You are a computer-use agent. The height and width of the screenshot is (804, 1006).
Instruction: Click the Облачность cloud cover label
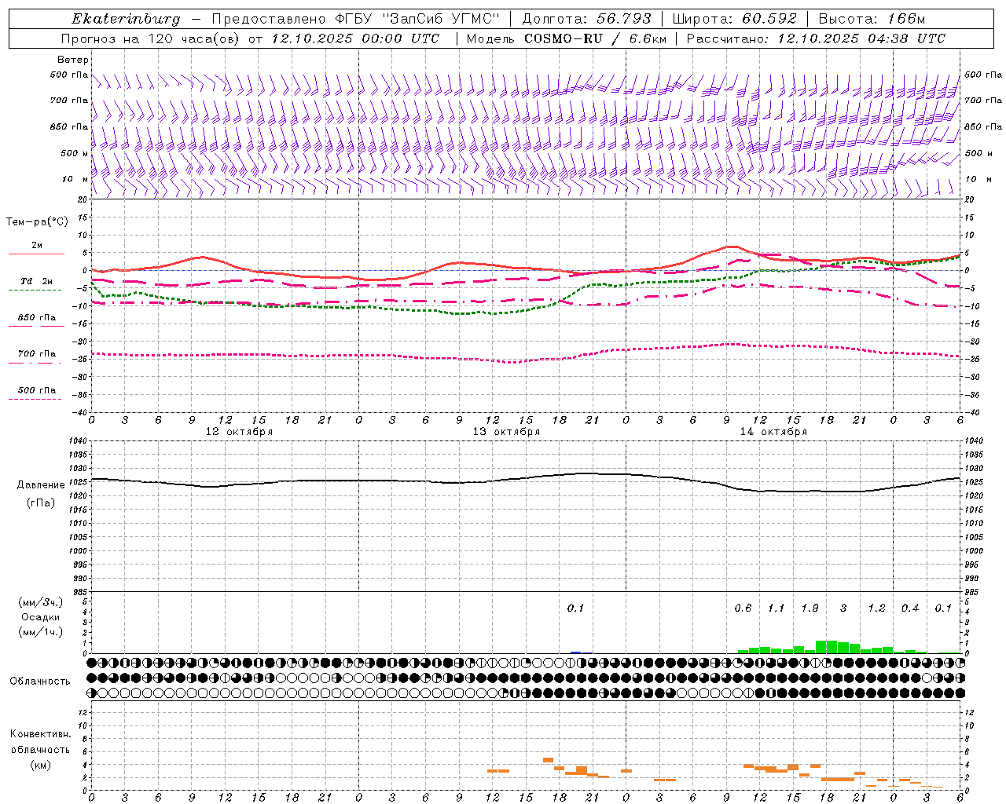(40, 681)
